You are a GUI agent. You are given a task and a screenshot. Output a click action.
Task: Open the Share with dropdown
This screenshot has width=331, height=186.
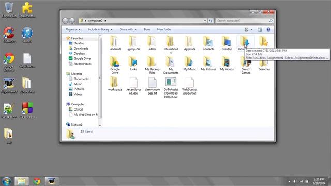(x=128, y=29)
